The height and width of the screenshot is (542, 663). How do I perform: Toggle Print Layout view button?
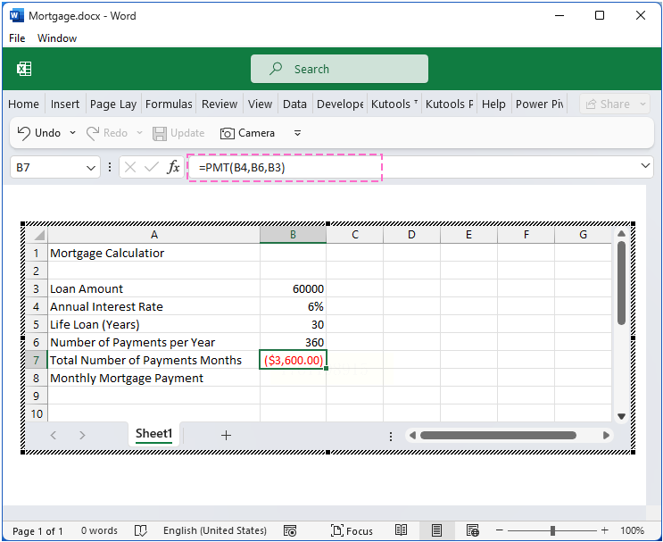coord(436,530)
